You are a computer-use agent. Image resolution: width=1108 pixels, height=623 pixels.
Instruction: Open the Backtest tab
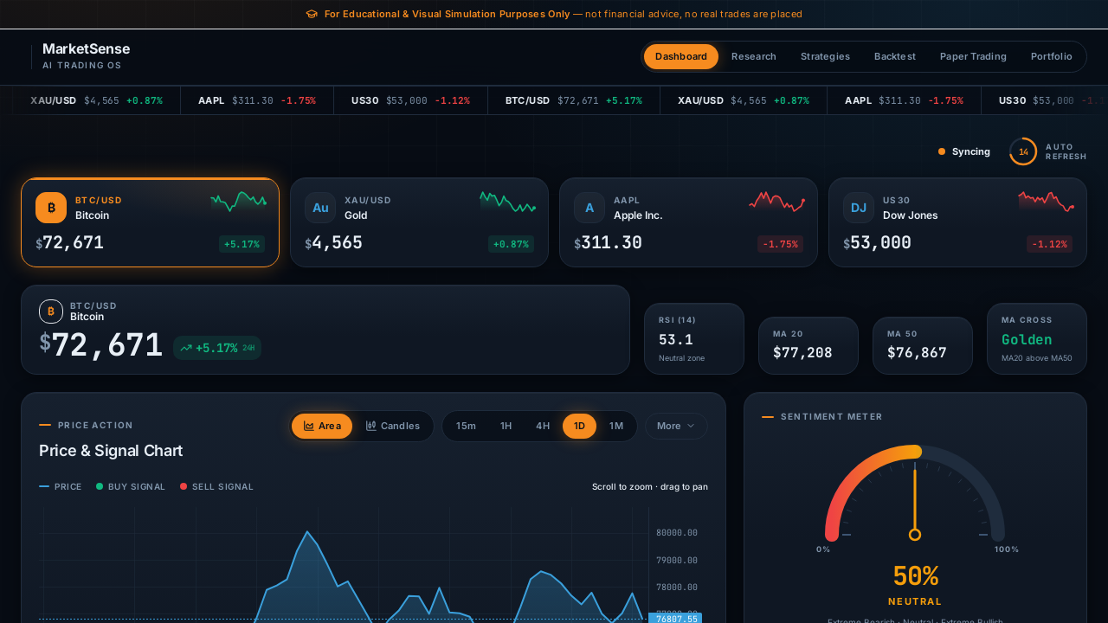click(895, 56)
